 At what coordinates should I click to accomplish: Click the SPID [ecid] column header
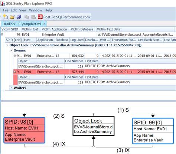pos(14,40)
